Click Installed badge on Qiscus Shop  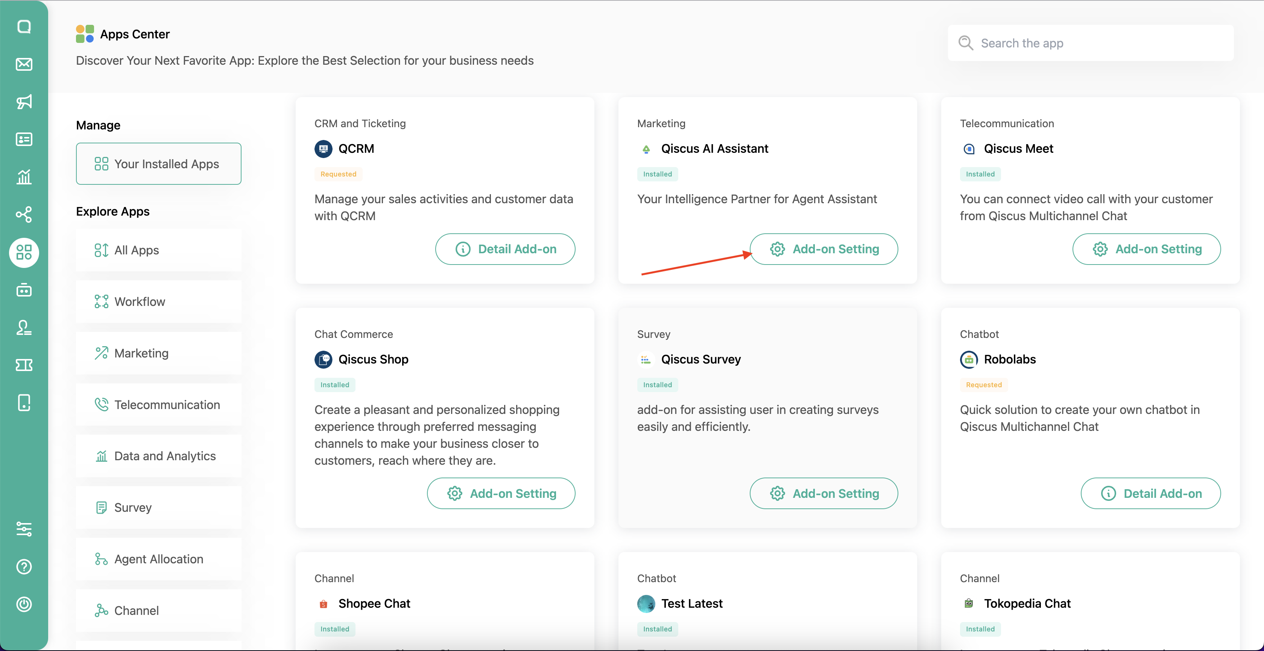(x=335, y=385)
